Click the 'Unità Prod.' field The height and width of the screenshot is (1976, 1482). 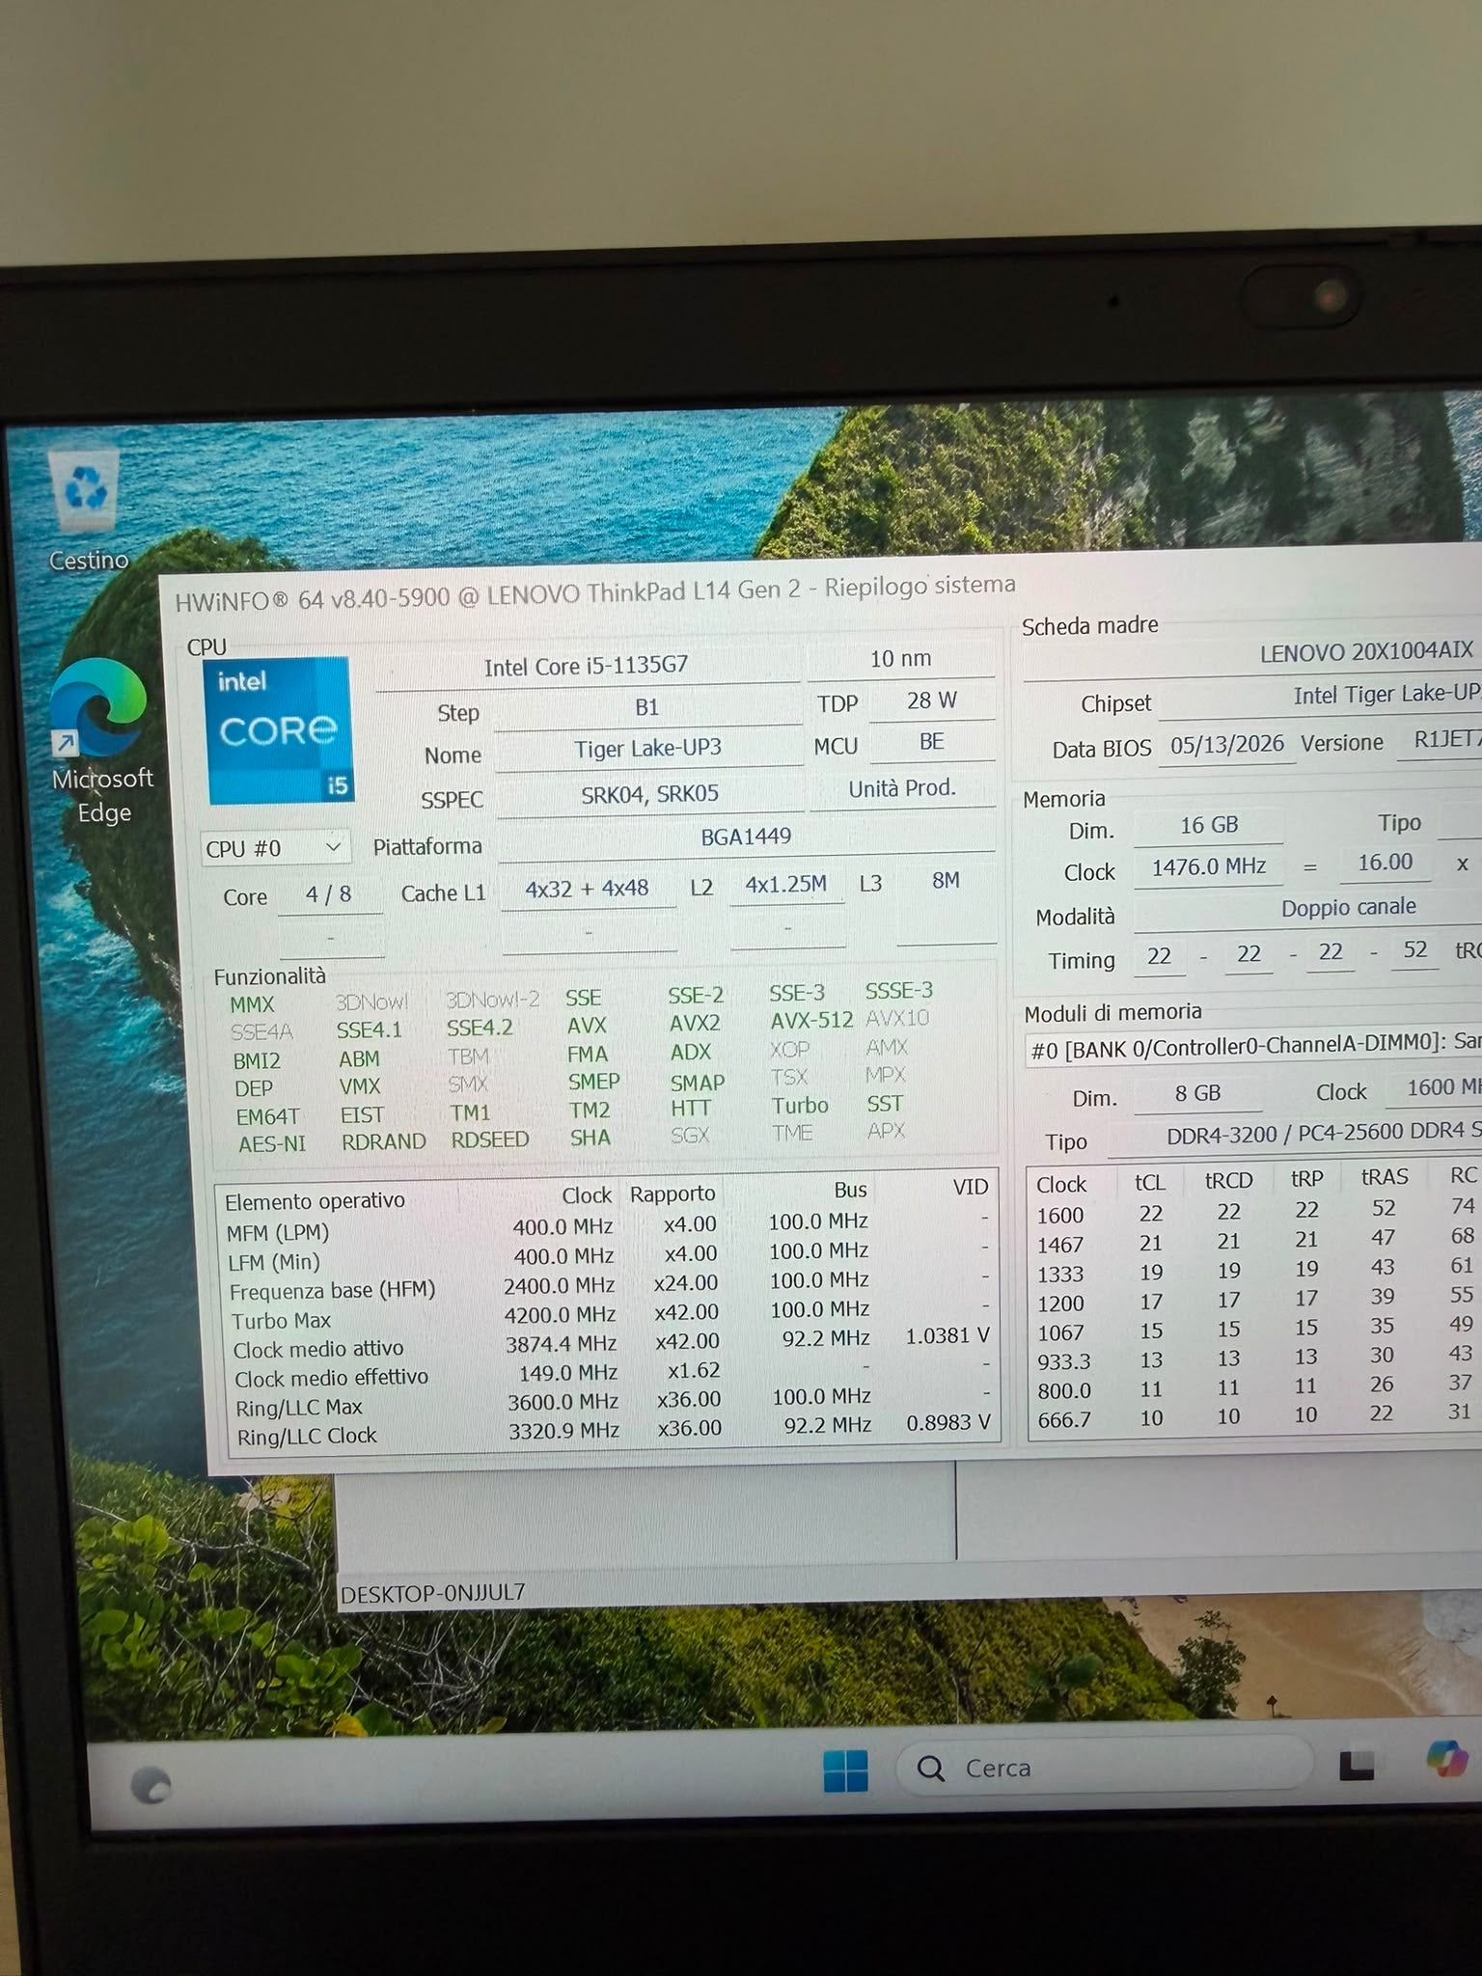point(902,788)
